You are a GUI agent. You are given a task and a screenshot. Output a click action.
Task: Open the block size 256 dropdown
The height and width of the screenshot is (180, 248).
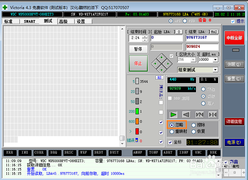[193, 60]
